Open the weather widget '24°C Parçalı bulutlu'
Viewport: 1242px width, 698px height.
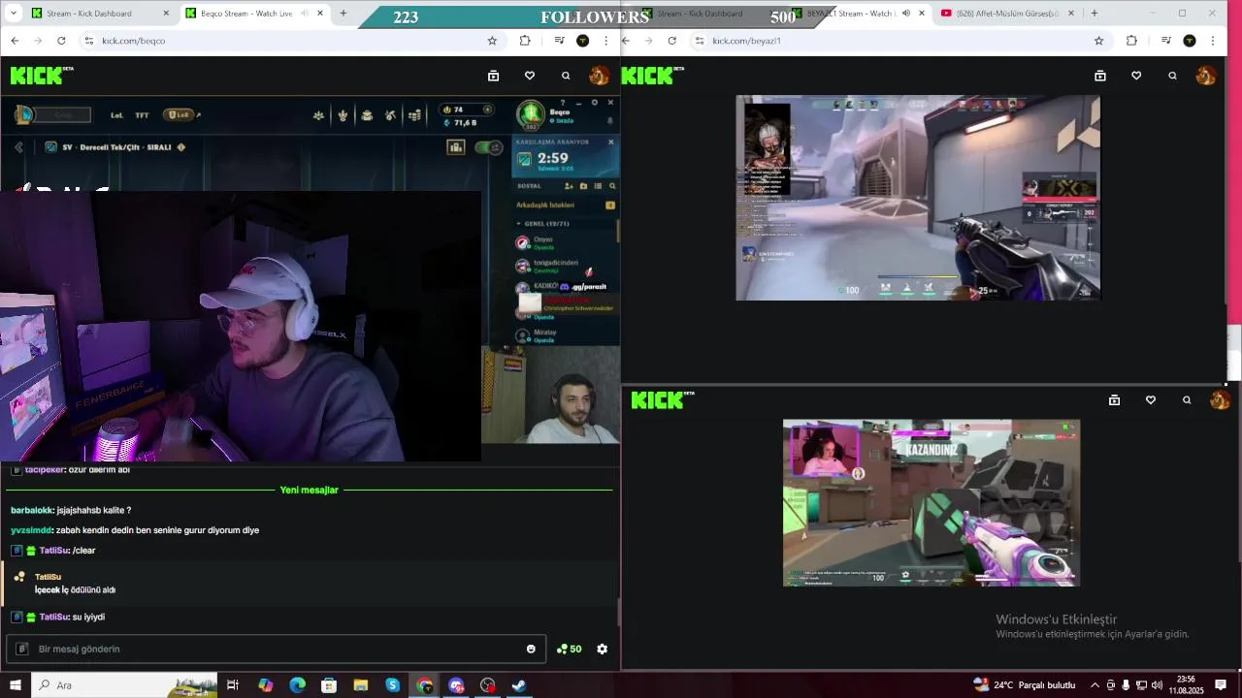(1025, 685)
